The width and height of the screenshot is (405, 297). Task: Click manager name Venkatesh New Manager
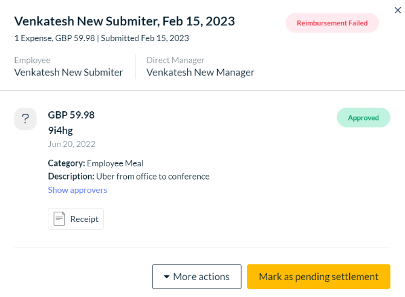200,73
